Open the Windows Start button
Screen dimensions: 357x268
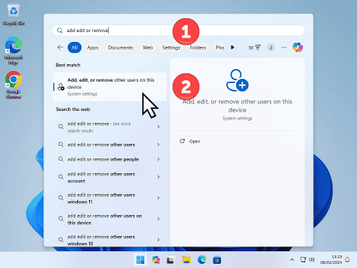coord(140,260)
